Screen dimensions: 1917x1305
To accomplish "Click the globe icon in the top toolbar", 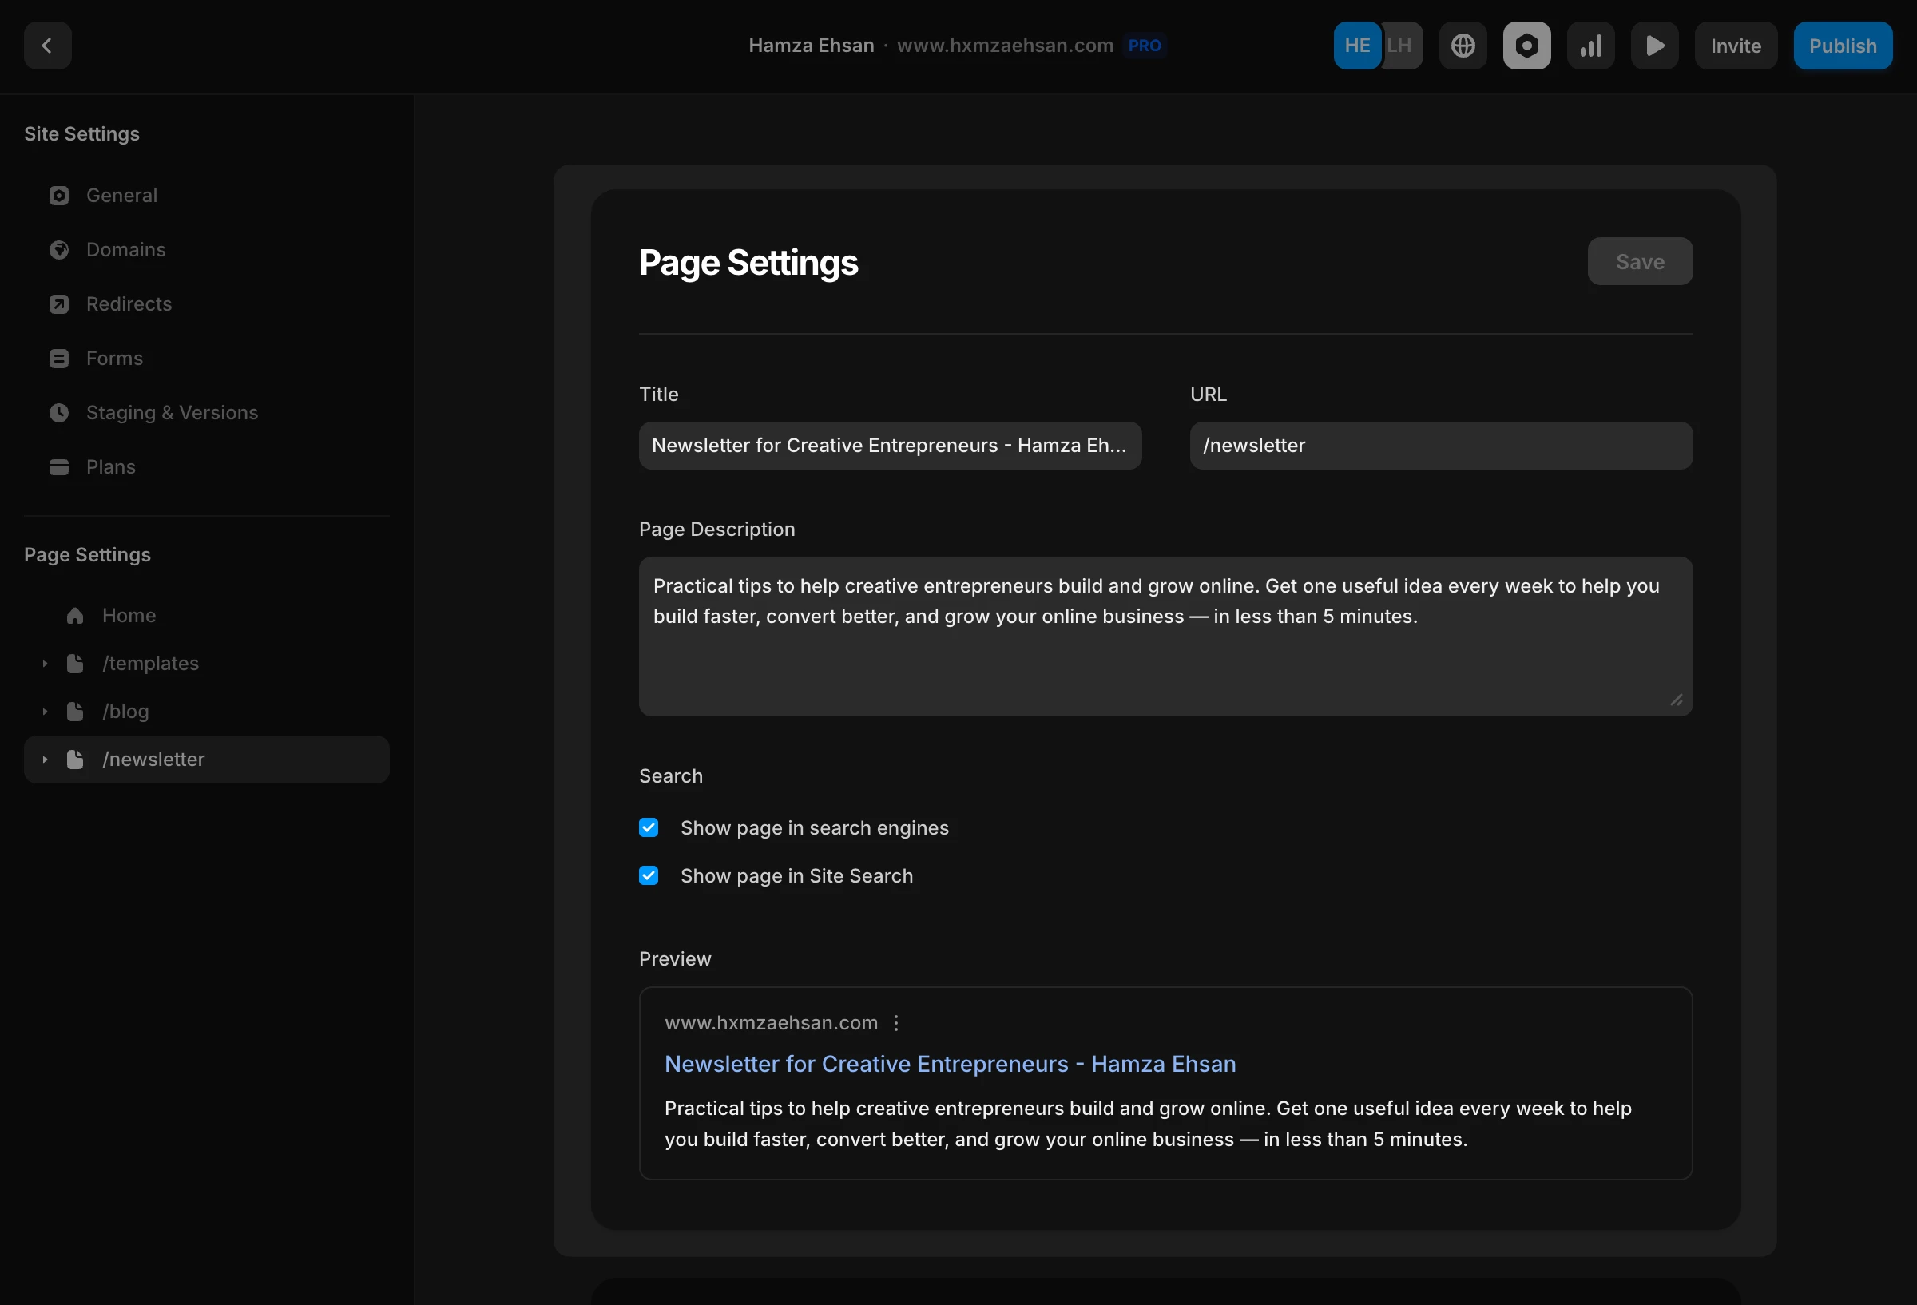I will tap(1463, 46).
